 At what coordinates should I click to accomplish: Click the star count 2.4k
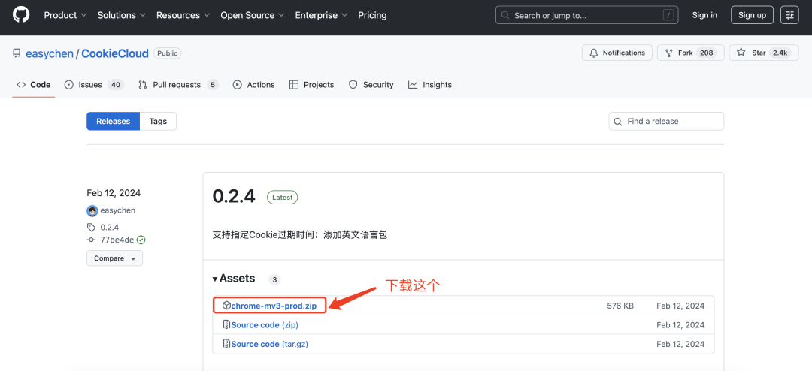pyautogui.click(x=780, y=53)
